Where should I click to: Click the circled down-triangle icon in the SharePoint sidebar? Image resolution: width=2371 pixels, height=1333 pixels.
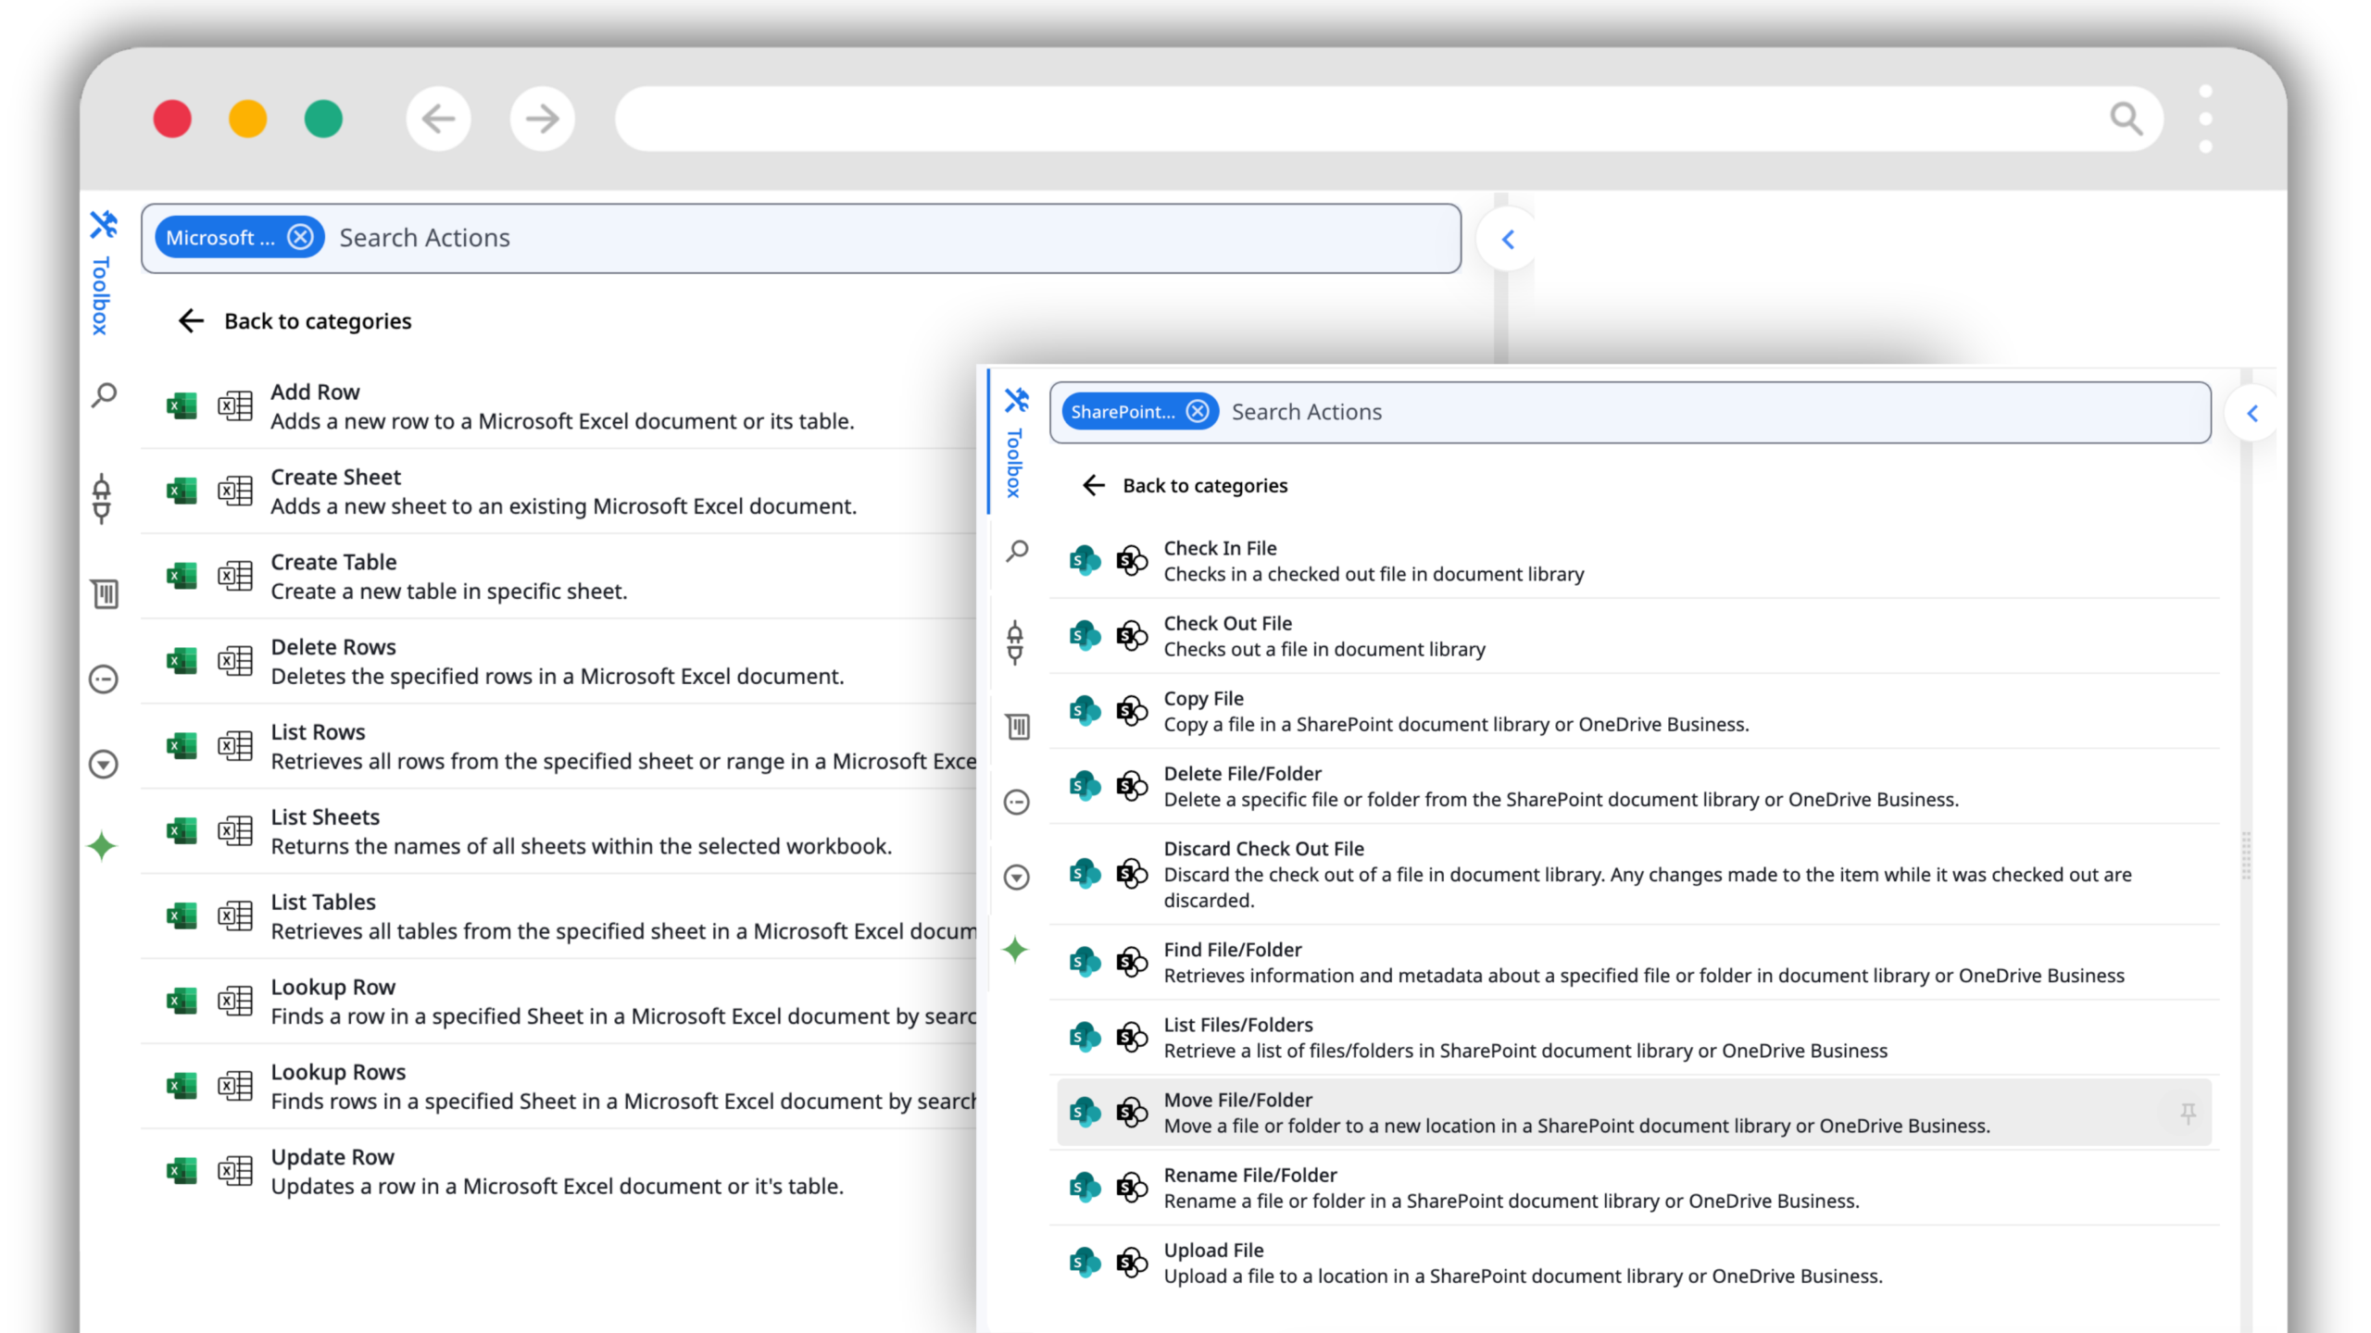(x=1016, y=877)
